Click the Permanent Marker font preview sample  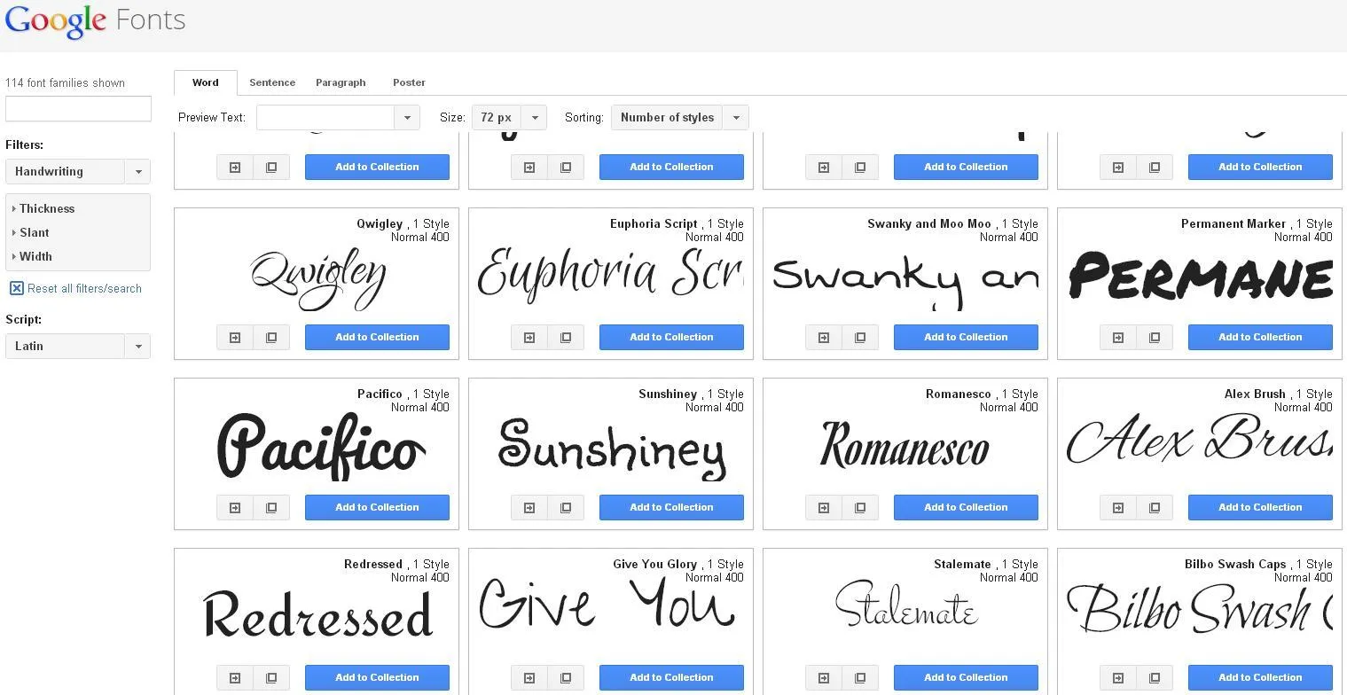pos(1200,277)
